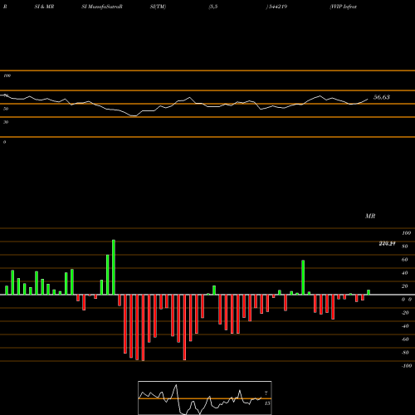This screenshot has width=415, height=415.
Task: Click the RSI value label 56.63
Action: point(382,97)
